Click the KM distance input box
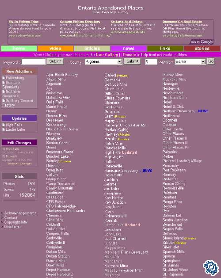 [151, 62]
